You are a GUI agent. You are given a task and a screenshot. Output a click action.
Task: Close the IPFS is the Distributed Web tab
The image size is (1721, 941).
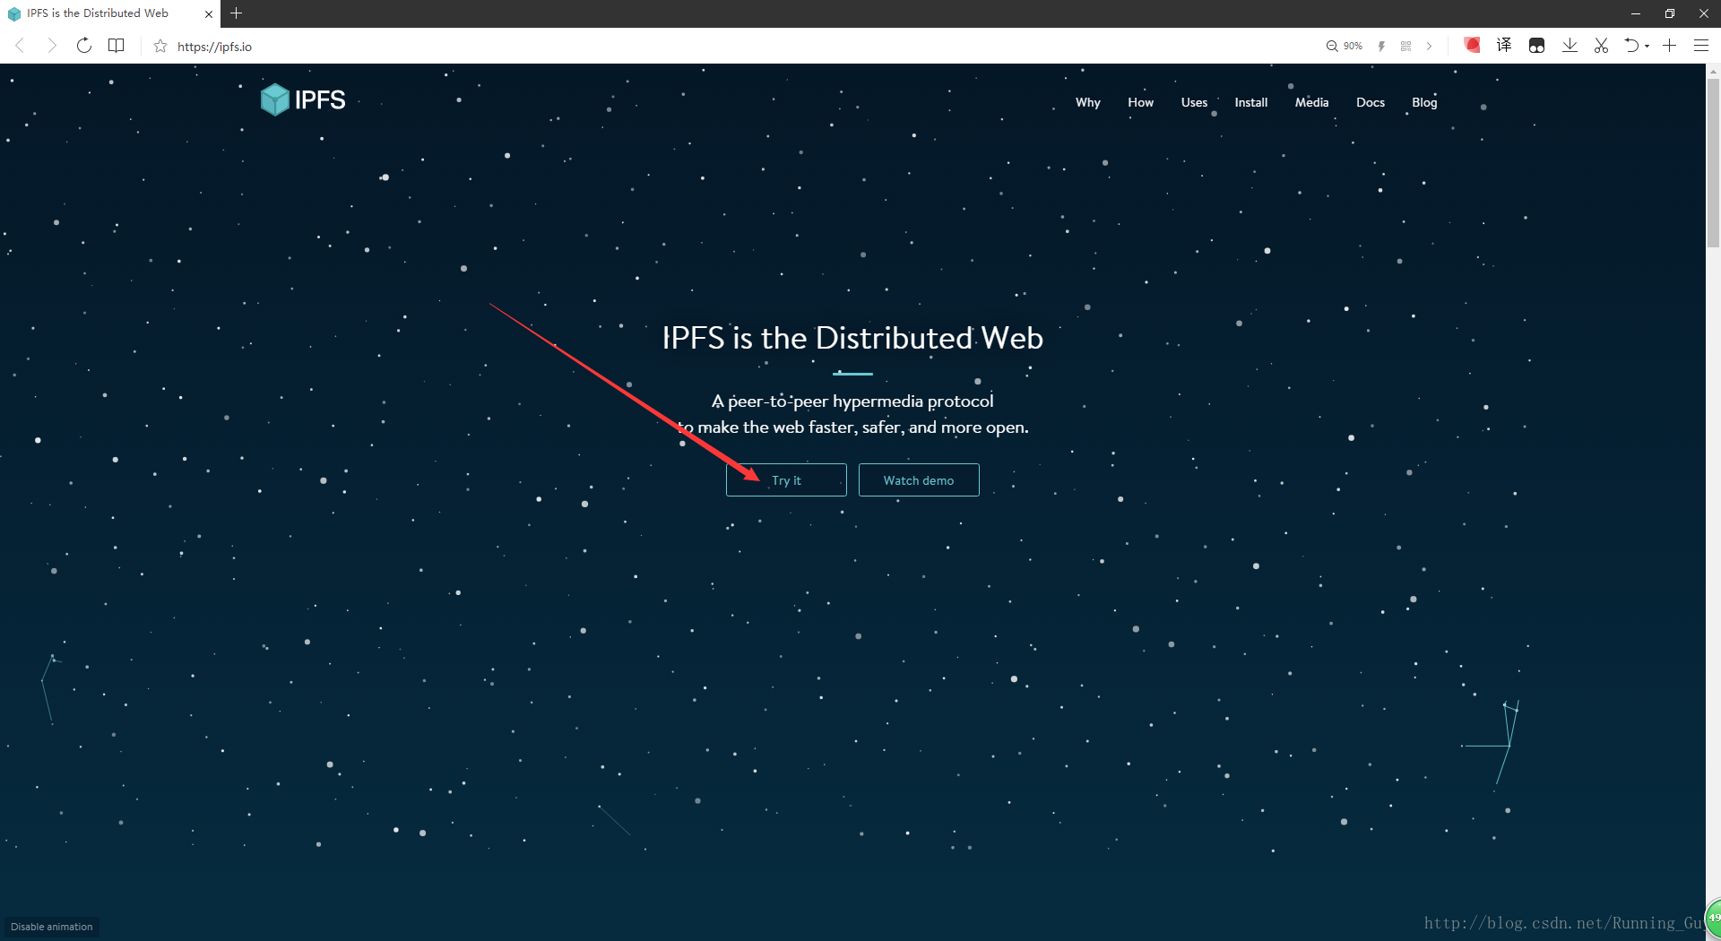click(209, 13)
